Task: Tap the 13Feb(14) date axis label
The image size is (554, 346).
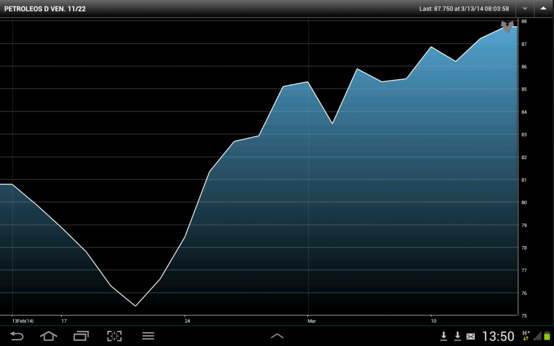Action: [23, 321]
